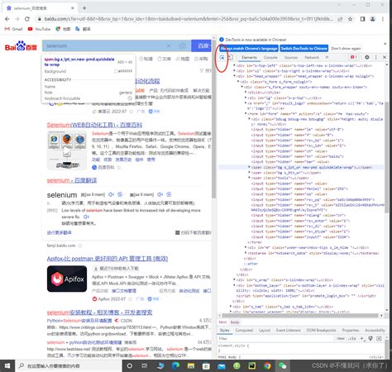Open the DevTools three-dot customize menu

(375, 57)
